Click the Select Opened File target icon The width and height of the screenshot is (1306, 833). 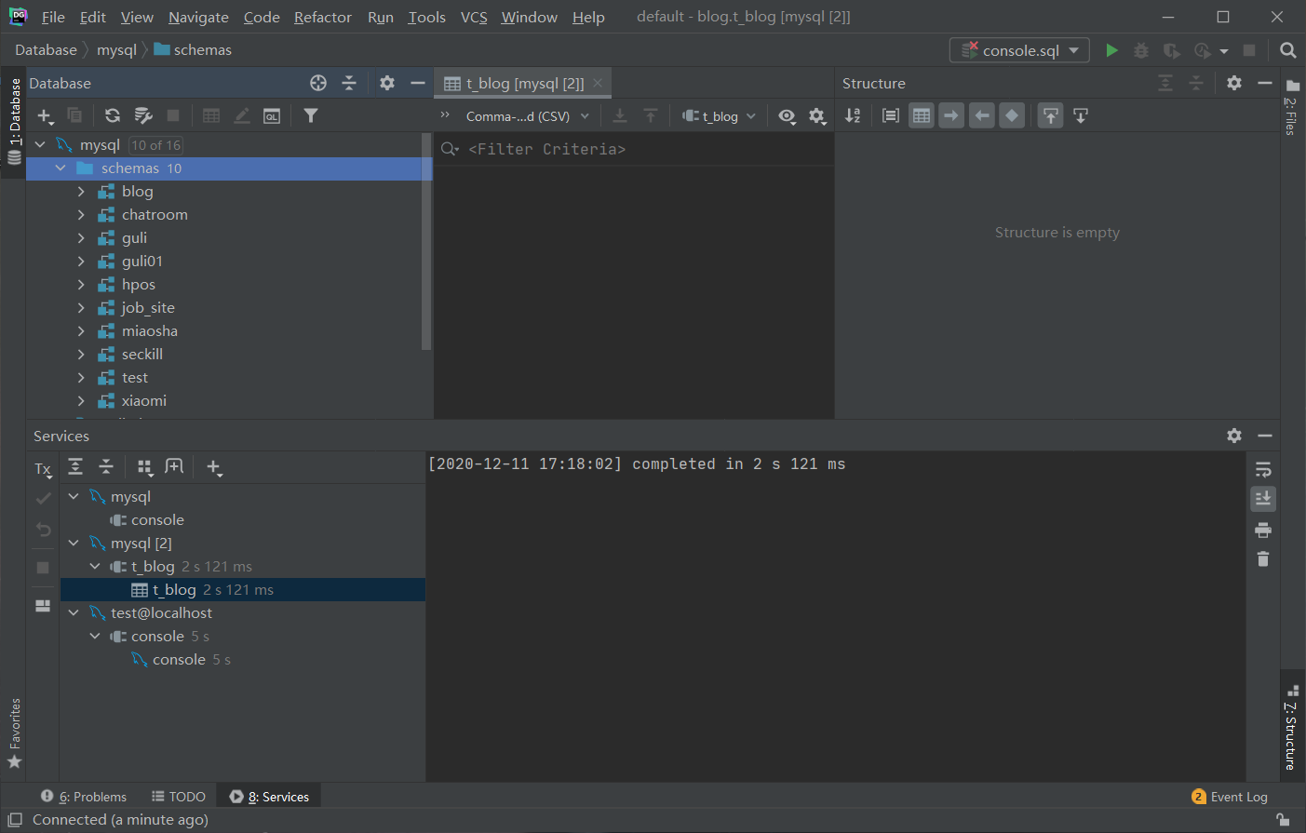point(318,83)
